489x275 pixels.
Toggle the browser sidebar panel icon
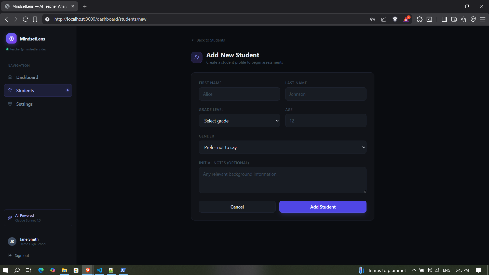pyautogui.click(x=444, y=19)
